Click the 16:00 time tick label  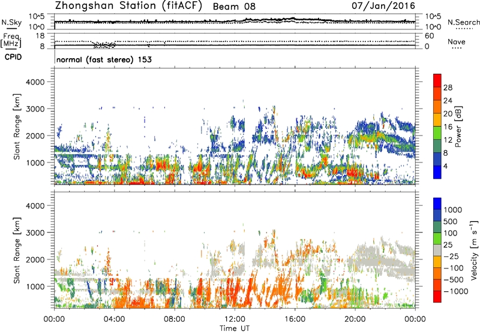point(295,319)
